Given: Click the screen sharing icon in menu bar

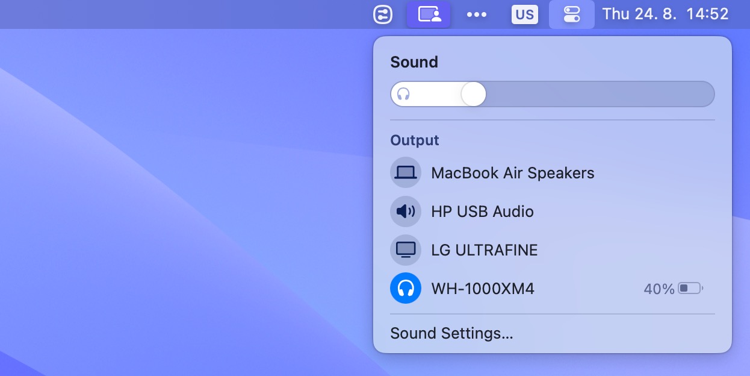Looking at the screenshot, I should (429, 14).
